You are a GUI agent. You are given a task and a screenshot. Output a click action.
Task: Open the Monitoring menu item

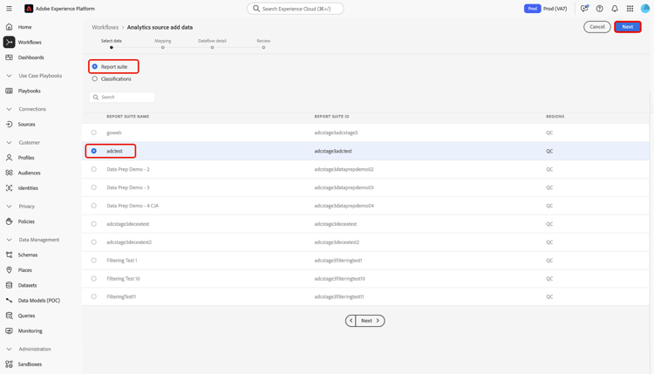[x=30, y=330]
